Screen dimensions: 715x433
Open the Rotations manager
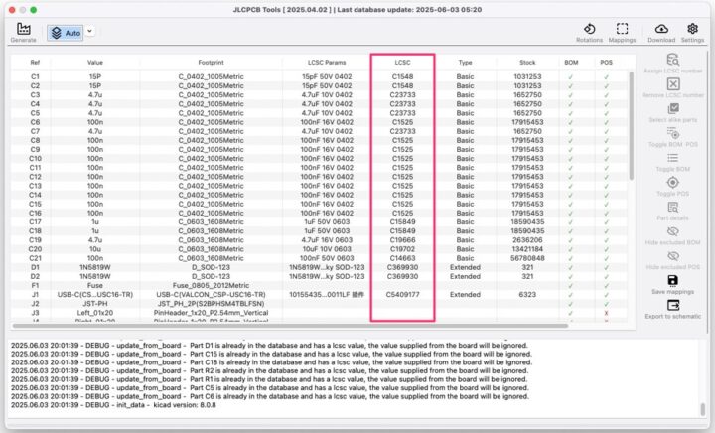coord(589,30)
